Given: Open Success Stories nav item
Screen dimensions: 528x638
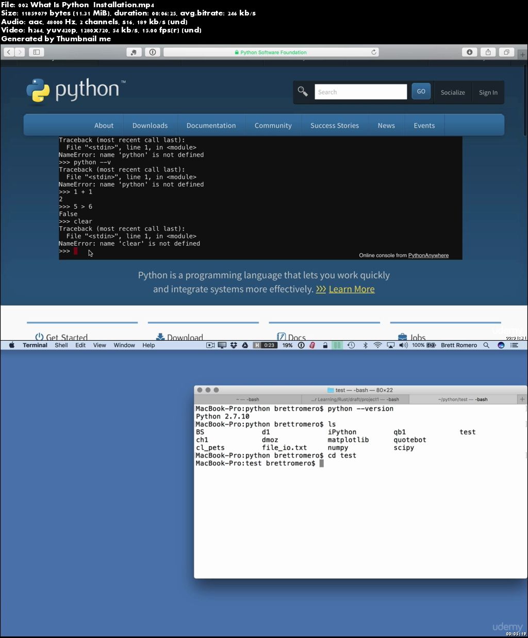Looking at the screenshot, I should tap(334, 125).
